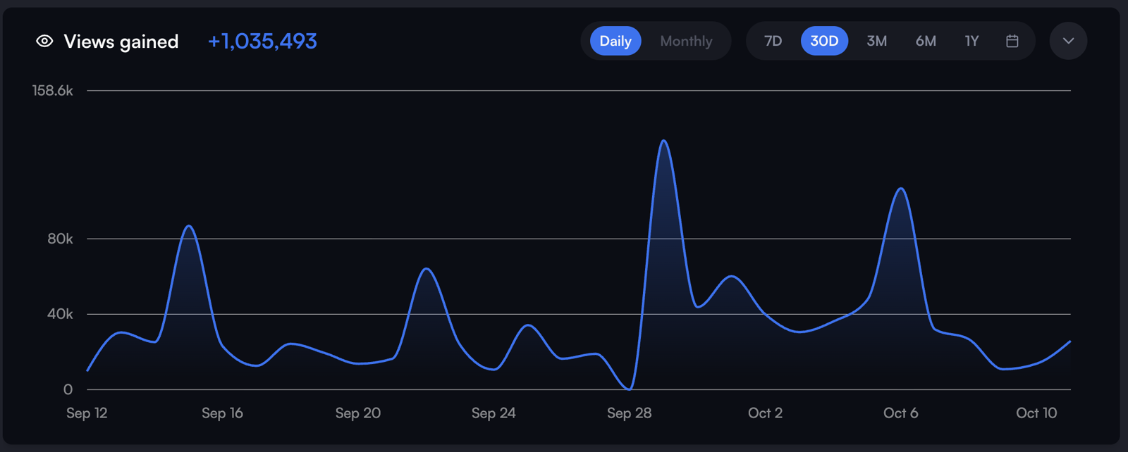The width and height of the screenshot is (1128, 452).
Task: Switch to Monthly view
Action: click(686, 41)
